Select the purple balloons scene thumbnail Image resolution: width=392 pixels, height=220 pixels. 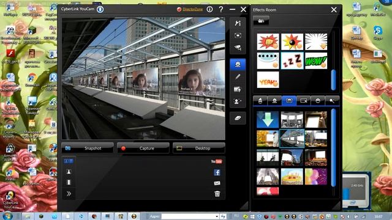[x=316, y=177]
